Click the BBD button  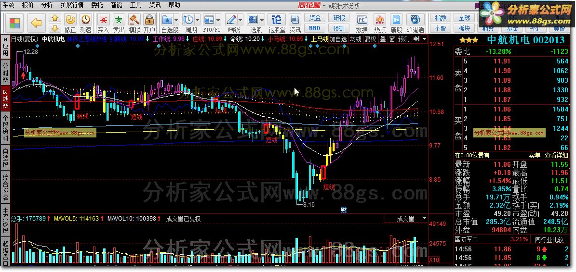[x=315, y=28]
